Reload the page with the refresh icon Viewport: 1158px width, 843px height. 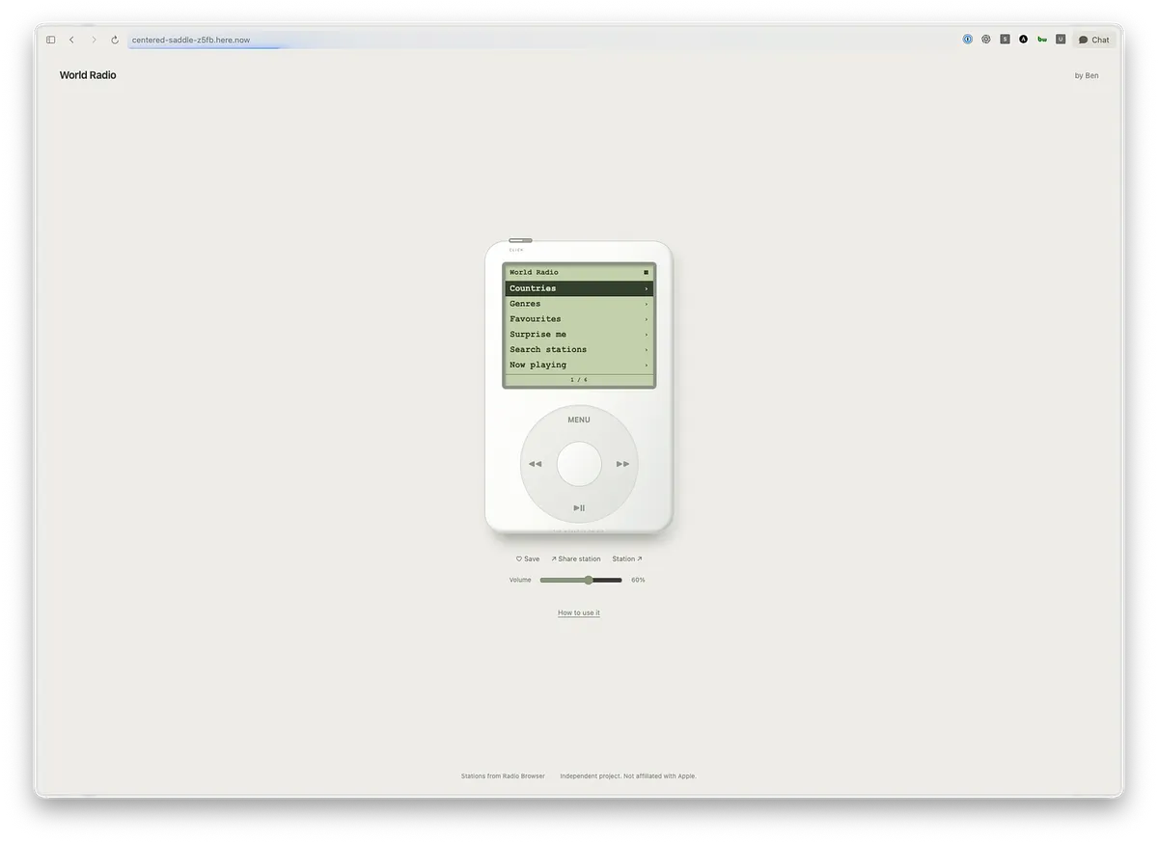tap(115, 40)
